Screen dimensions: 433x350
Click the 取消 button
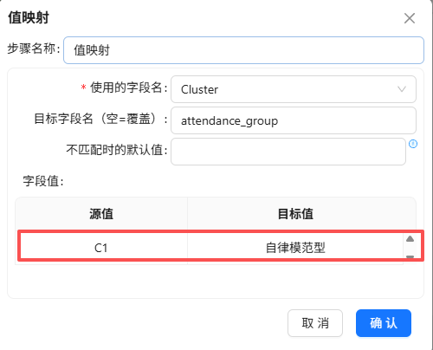[315, 323]
